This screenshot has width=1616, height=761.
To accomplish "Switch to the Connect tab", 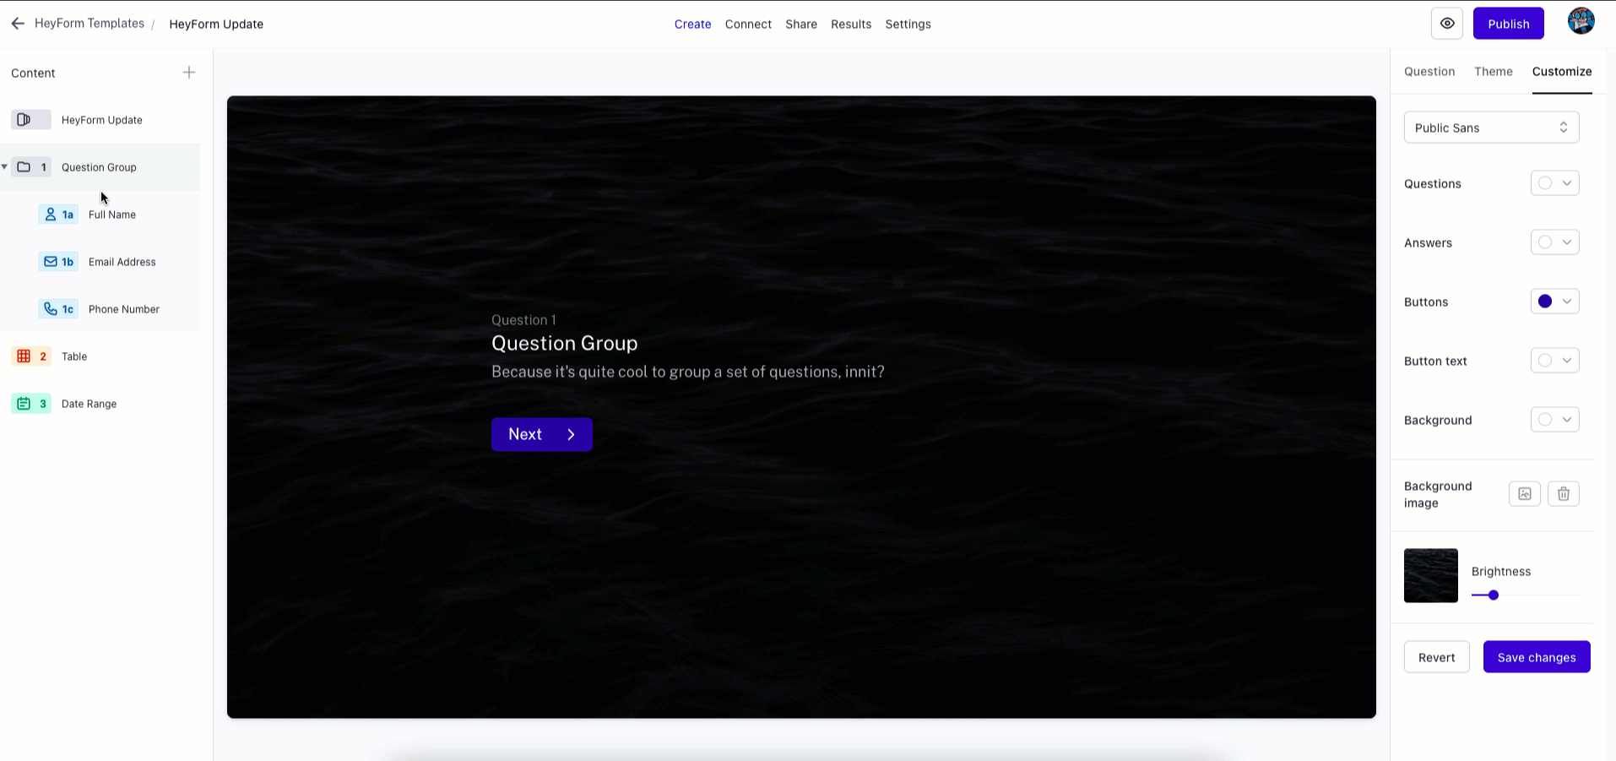I will click(x=748, y=24).
